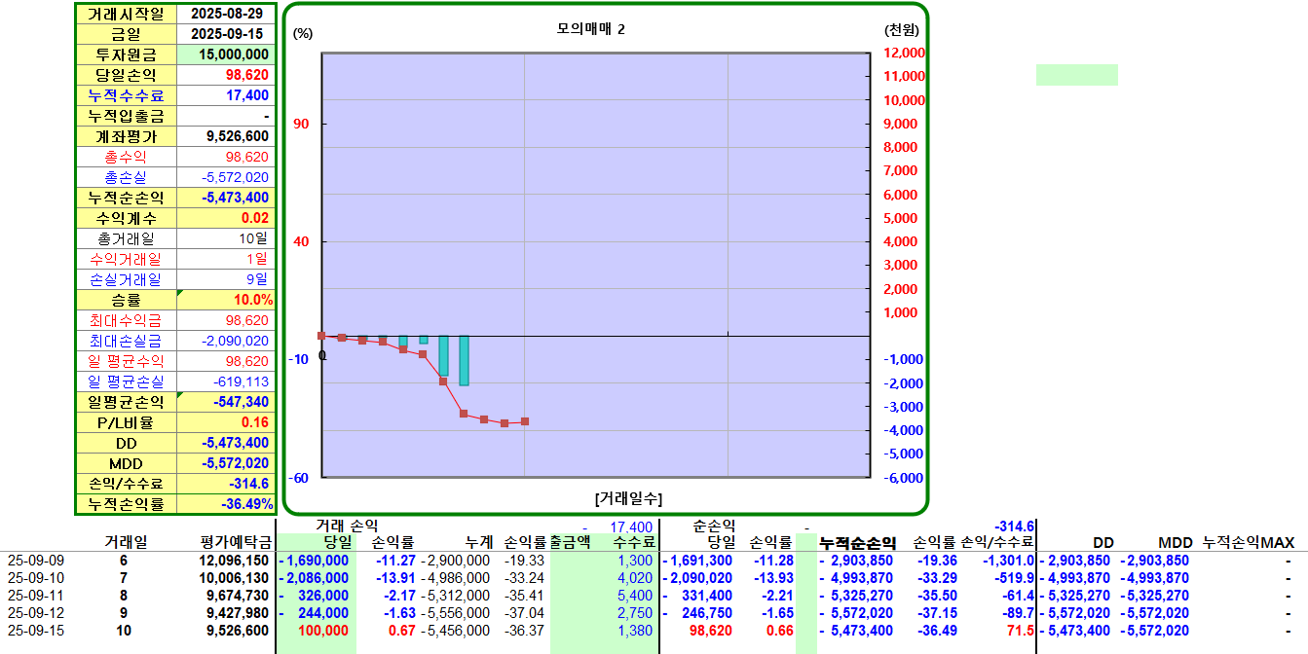1308x654 pixels.
Task: Select the empty light green cell beside the chart
Action: (x=1076, y=75)
